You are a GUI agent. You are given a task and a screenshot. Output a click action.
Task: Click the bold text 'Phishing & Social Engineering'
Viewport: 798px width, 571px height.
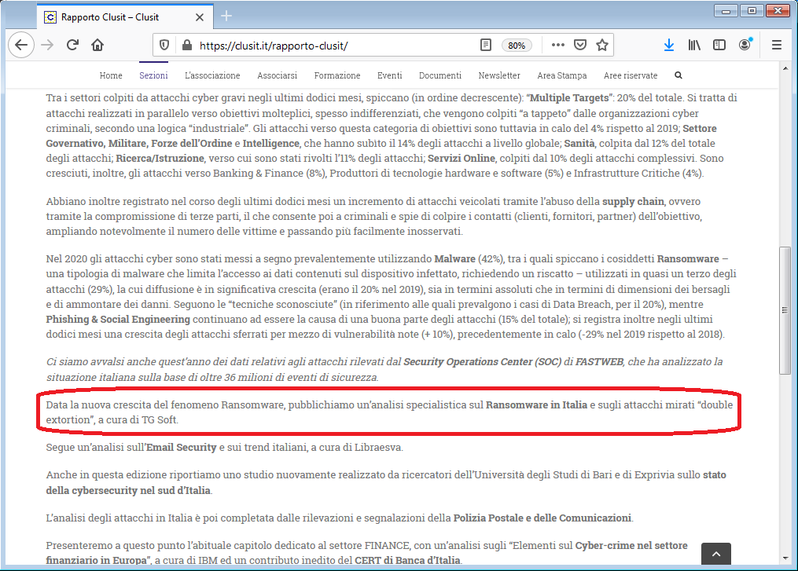tap(118, 320)
